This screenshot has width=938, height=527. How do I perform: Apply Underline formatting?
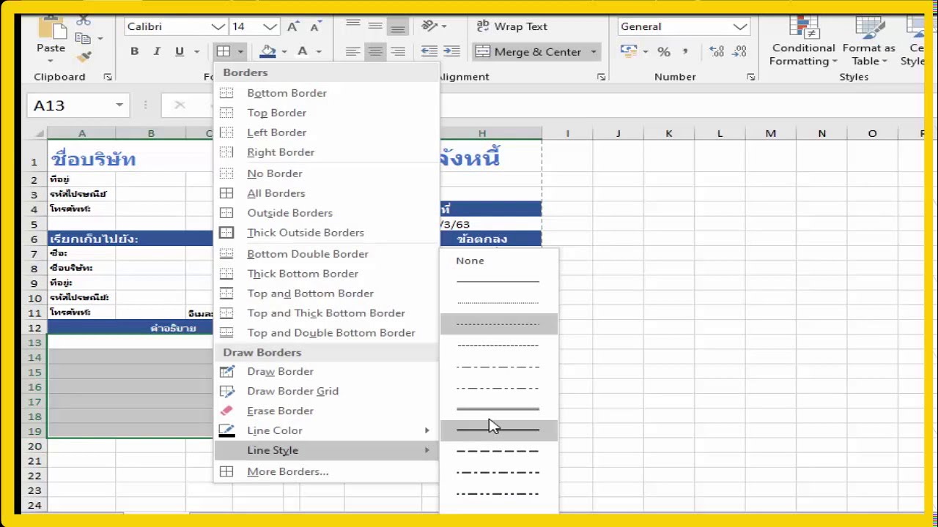point(180,51)
